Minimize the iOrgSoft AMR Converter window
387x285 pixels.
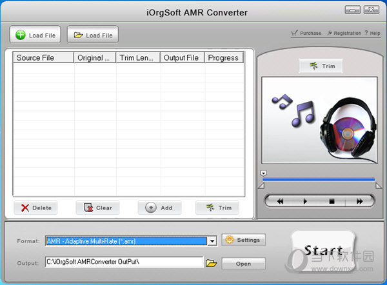coord(352,10)
